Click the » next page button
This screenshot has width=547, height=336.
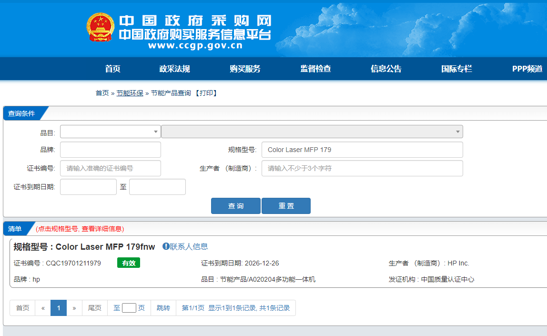coord(74,308)
